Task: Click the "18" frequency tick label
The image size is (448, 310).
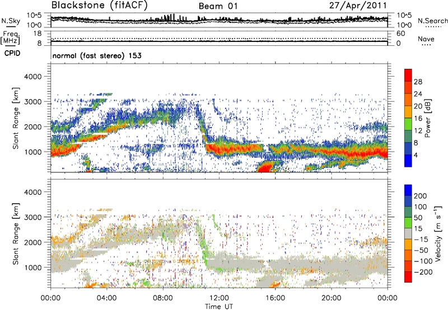Action: (x=38, y=34)
